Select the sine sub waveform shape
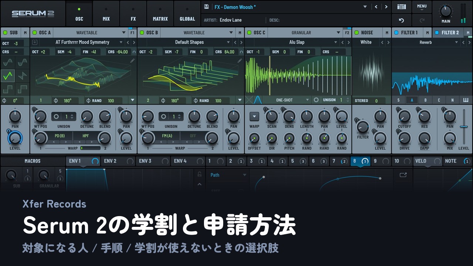 coord(8,62)
